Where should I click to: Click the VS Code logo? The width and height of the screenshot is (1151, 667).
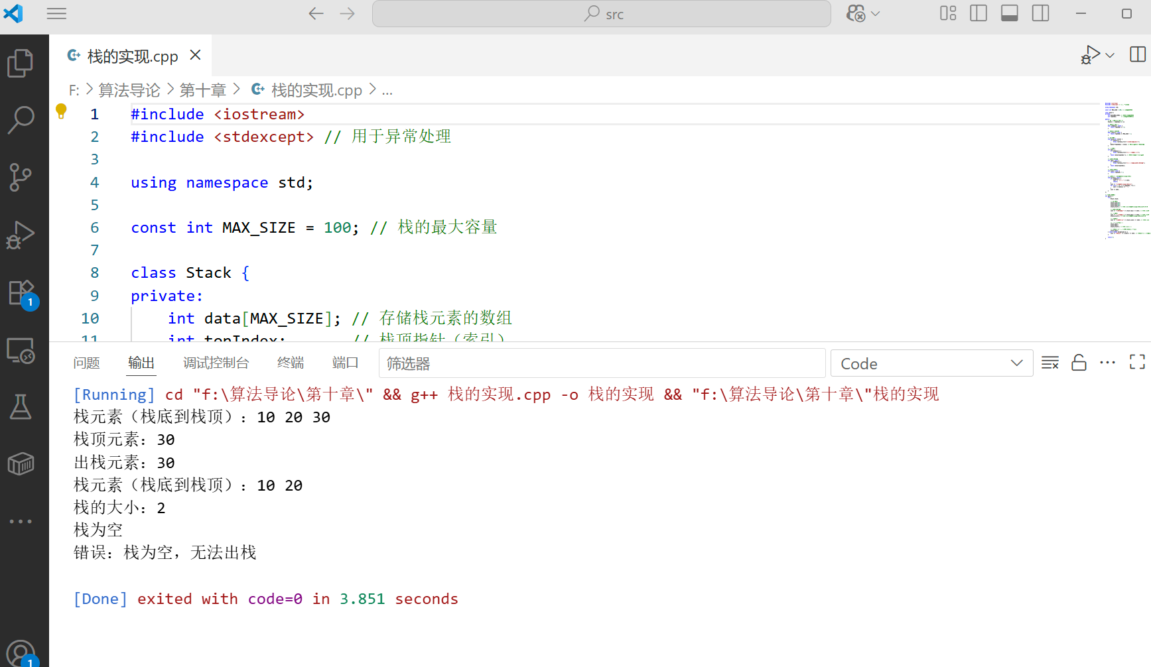point(13,13)
